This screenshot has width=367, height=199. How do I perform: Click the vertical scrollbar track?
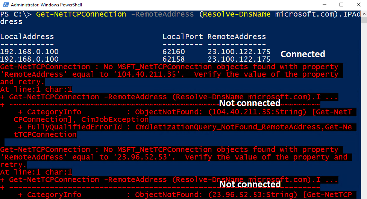364,113
